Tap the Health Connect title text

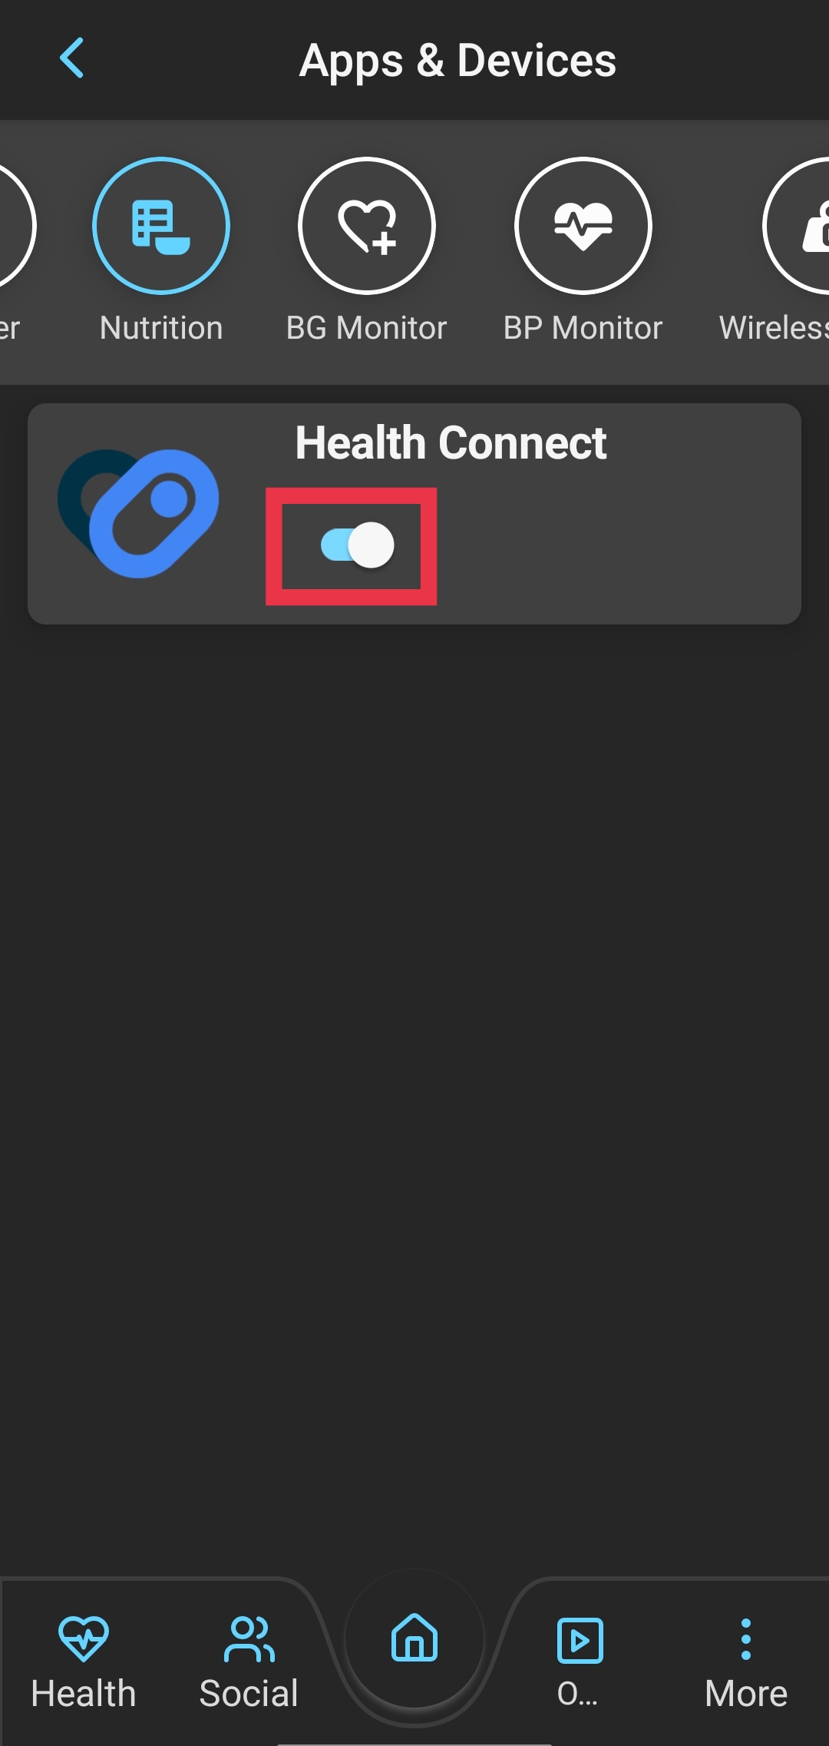(x=451, y=443)
